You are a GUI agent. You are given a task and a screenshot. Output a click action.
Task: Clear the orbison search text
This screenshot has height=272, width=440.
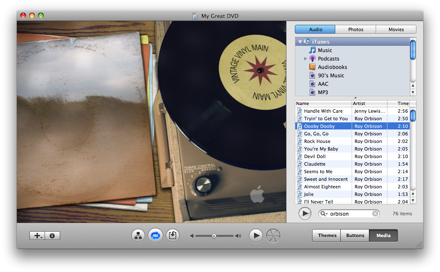[x=375, y=214]
